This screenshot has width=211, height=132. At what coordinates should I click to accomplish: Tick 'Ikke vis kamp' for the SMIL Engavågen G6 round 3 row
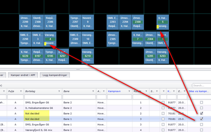(x=202, y=124)
